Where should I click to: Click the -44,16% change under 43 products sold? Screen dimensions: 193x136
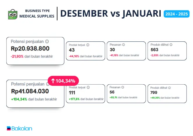coord(74,56)
